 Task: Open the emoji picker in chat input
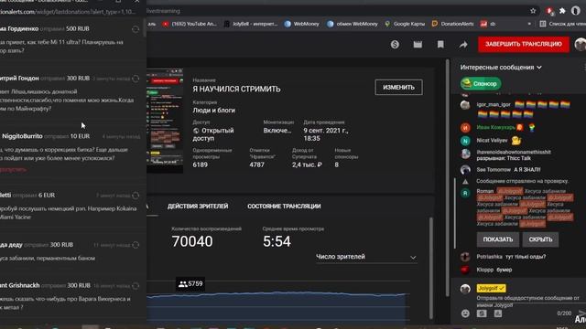coord(465,313)
